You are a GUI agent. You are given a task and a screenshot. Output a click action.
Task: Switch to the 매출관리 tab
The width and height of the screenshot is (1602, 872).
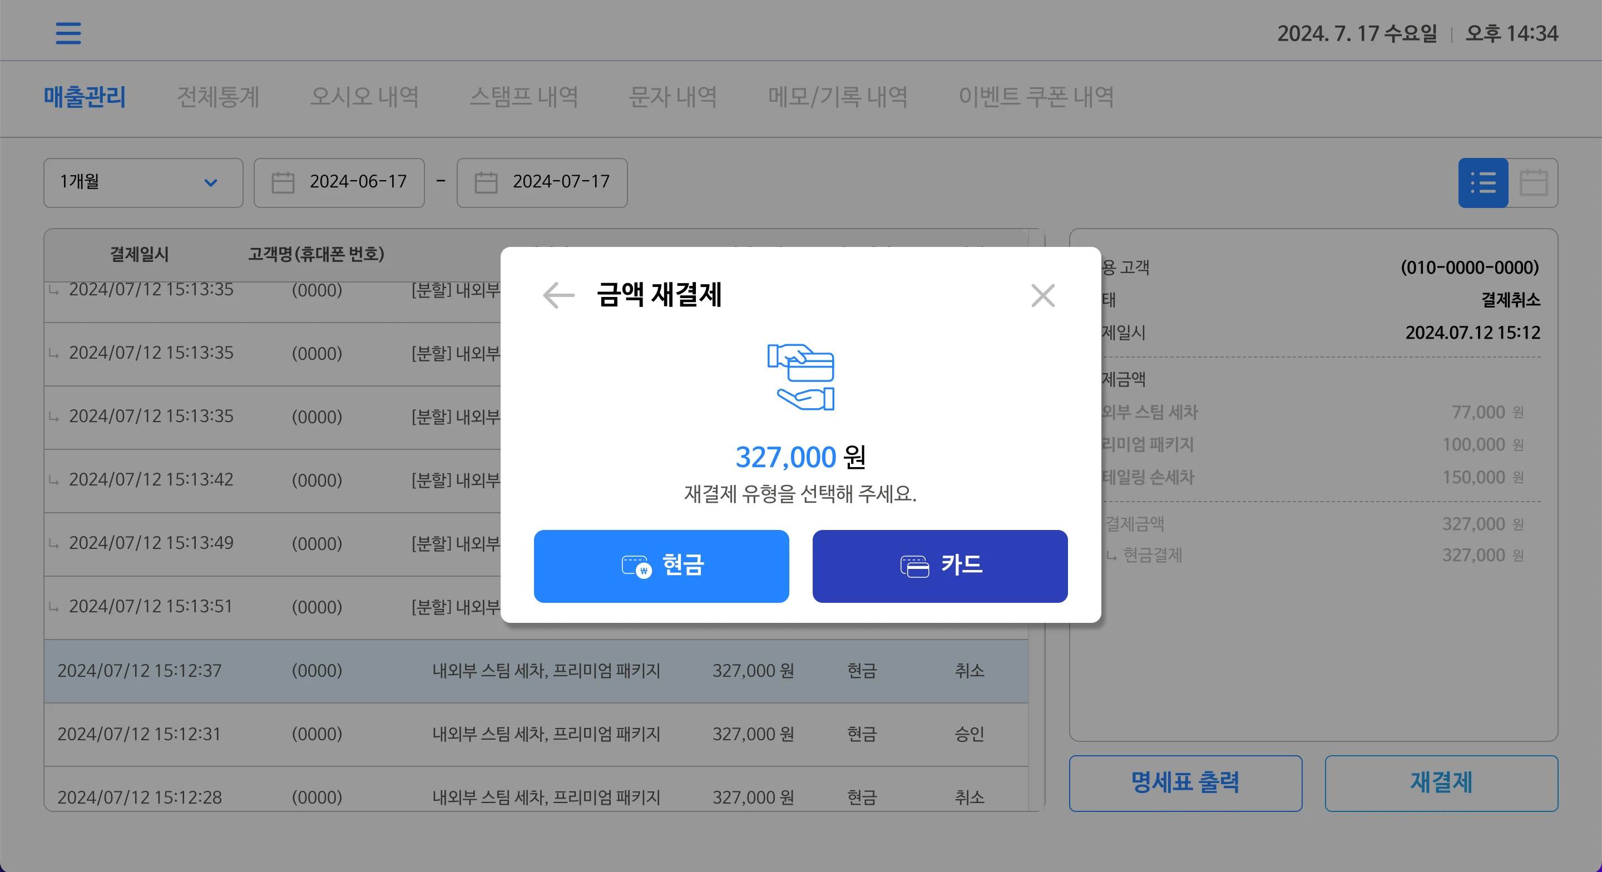click(x=85, y=97)
